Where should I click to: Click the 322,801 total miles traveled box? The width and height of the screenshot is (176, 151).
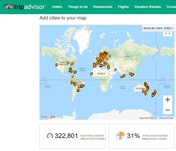click(72, 136)
